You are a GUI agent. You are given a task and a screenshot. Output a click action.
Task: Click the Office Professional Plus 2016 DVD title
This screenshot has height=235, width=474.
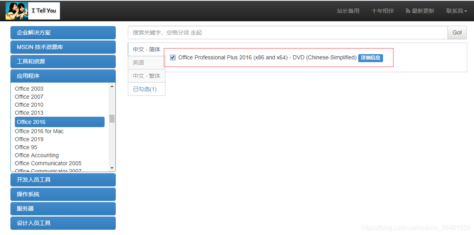[x=267, y=57]
